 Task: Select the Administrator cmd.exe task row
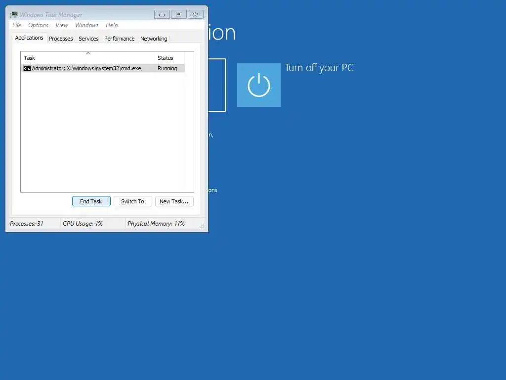pyautogui.click(x=103, y=68)
